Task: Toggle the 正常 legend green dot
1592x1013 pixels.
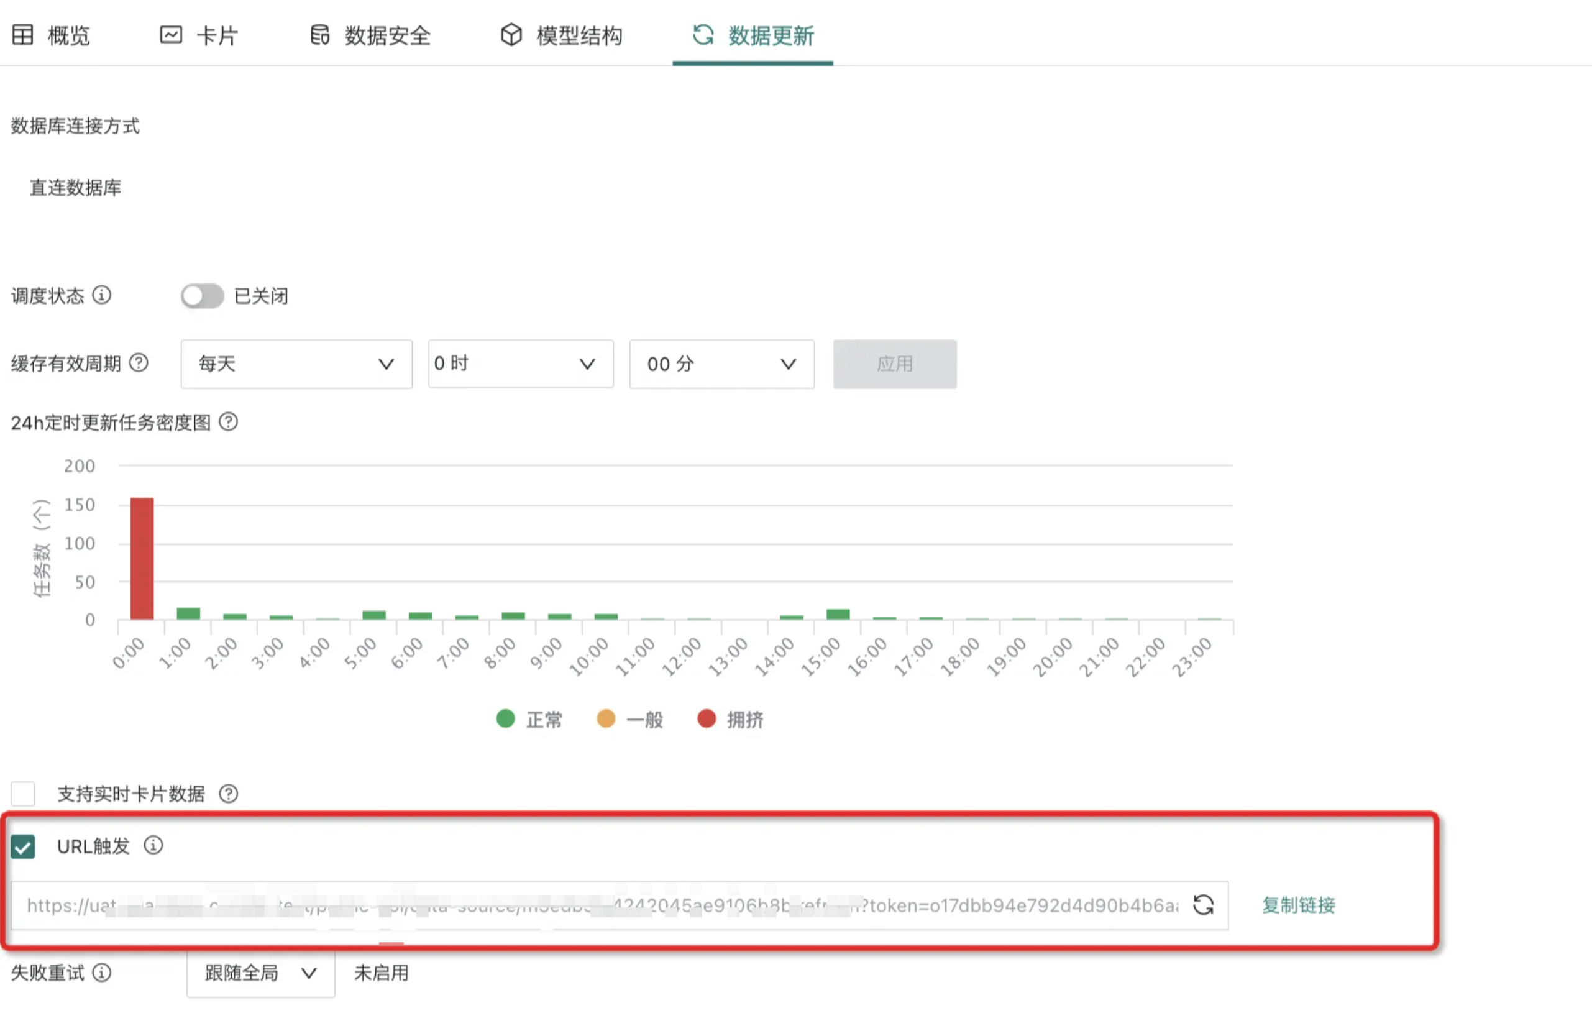Action: pyautogui.click(x=506, y=719)
